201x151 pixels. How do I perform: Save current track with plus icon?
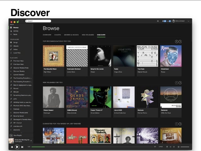click(31, 141)
